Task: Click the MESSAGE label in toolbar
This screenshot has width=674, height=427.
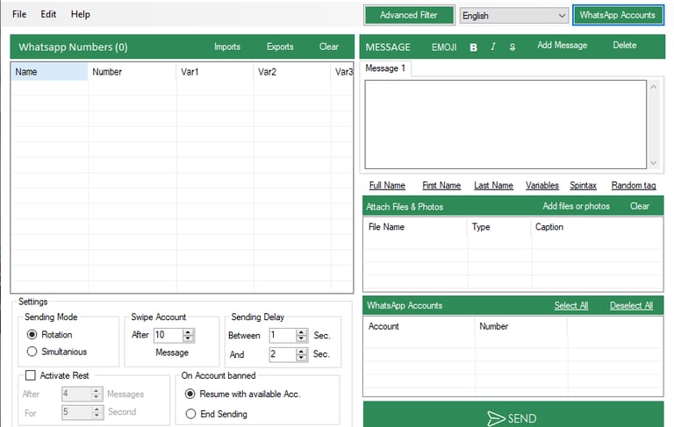Action: [x=388, y=47]
